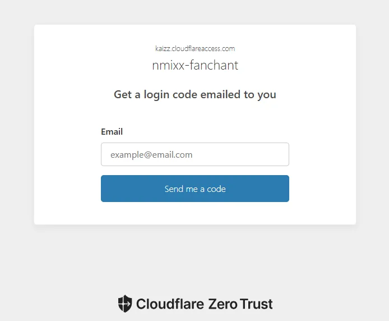389x321 pixels.
Task: Click the "Email" field label
Action: click(x=112, y=132)
